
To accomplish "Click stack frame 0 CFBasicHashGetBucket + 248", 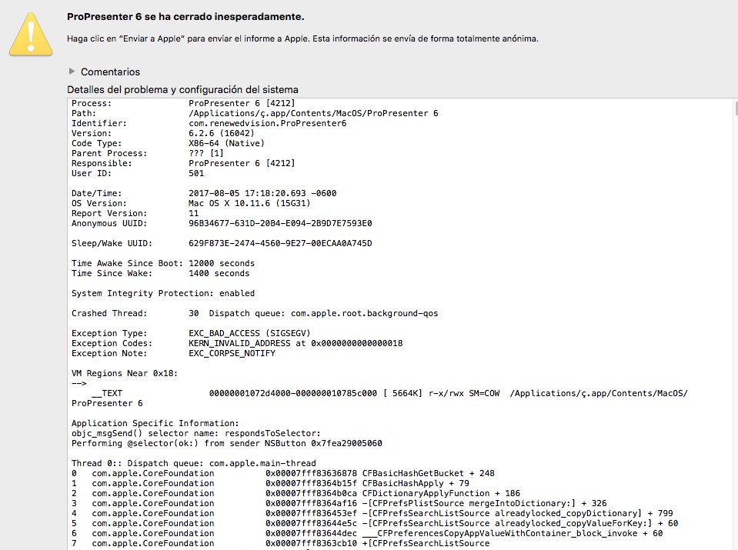I will [283, 473].
